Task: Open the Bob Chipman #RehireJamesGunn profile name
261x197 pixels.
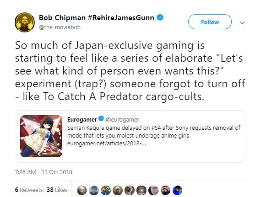Action: point(96,18)
